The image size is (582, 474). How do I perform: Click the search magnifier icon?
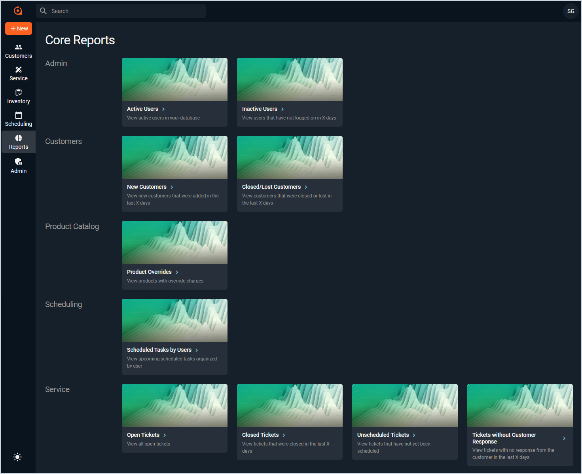pos(44,11)
